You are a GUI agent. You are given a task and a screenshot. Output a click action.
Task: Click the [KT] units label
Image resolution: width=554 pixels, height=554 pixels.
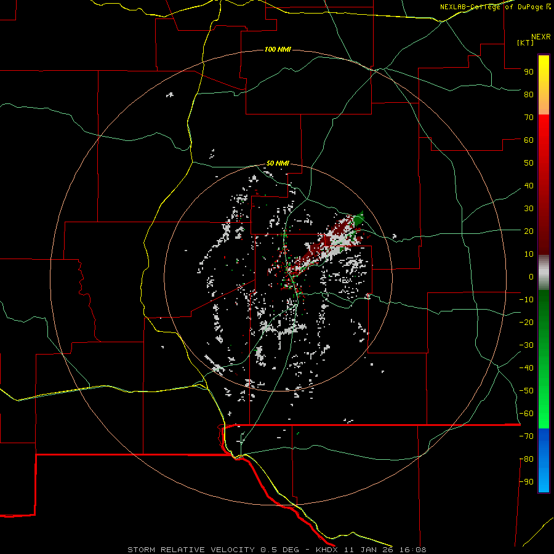click(526, 42)
